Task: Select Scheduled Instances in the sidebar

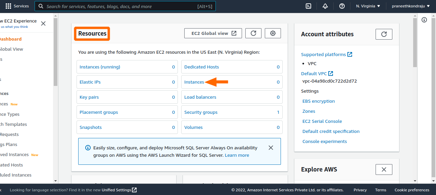Action: click(15, 175)
